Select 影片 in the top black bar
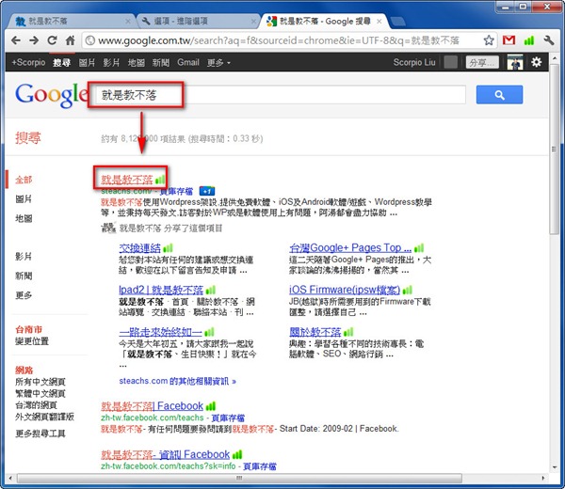This screenshot has height=489, width=565. click(111, 63)
